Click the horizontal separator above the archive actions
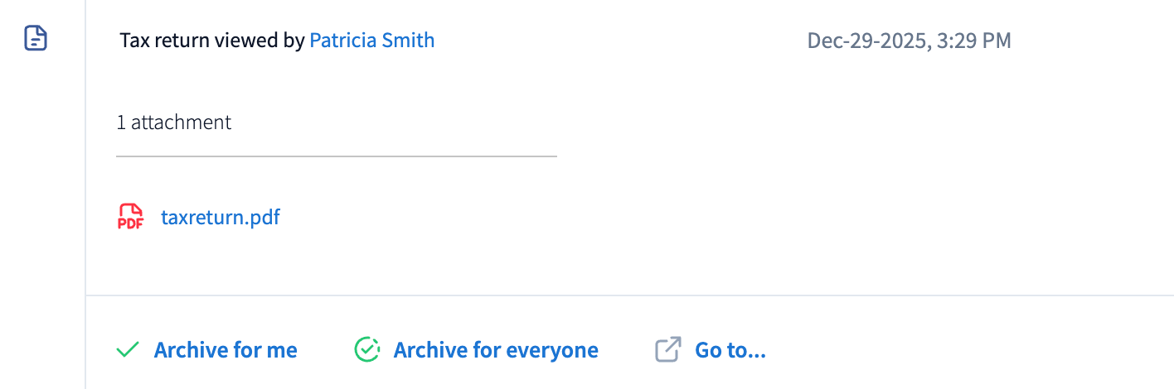1174x389 pixels. (630, 295)
